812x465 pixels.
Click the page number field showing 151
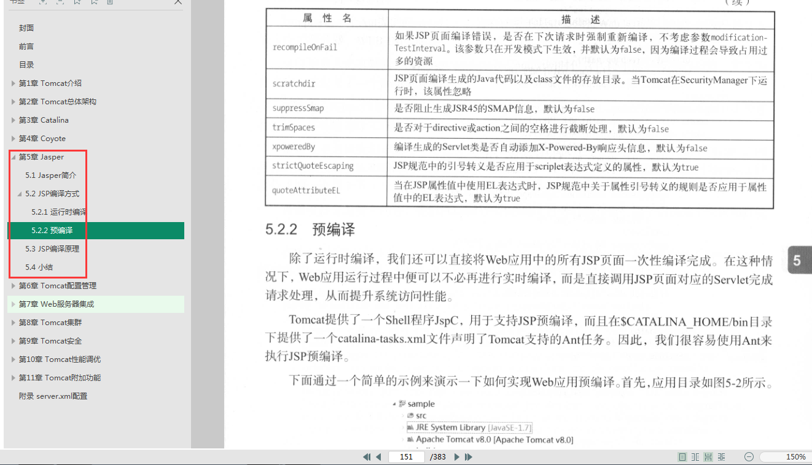click(x=407, y=457)
